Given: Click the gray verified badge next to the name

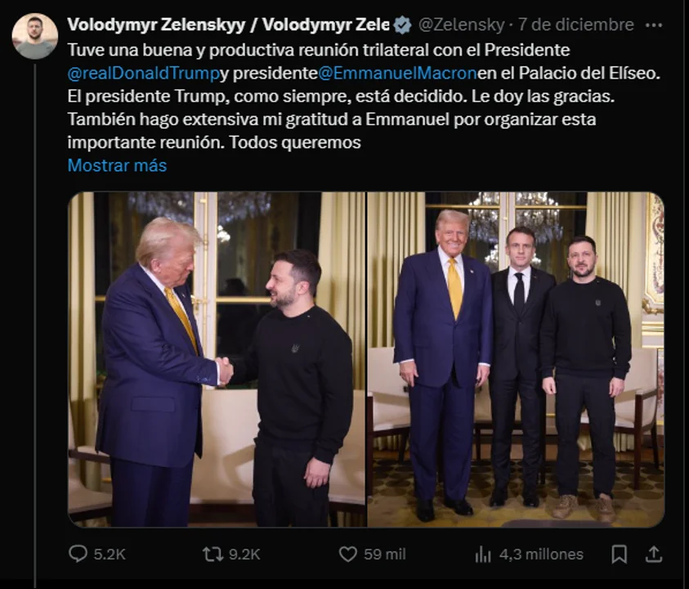Looking at the screenshot, I should pos(400,25).
